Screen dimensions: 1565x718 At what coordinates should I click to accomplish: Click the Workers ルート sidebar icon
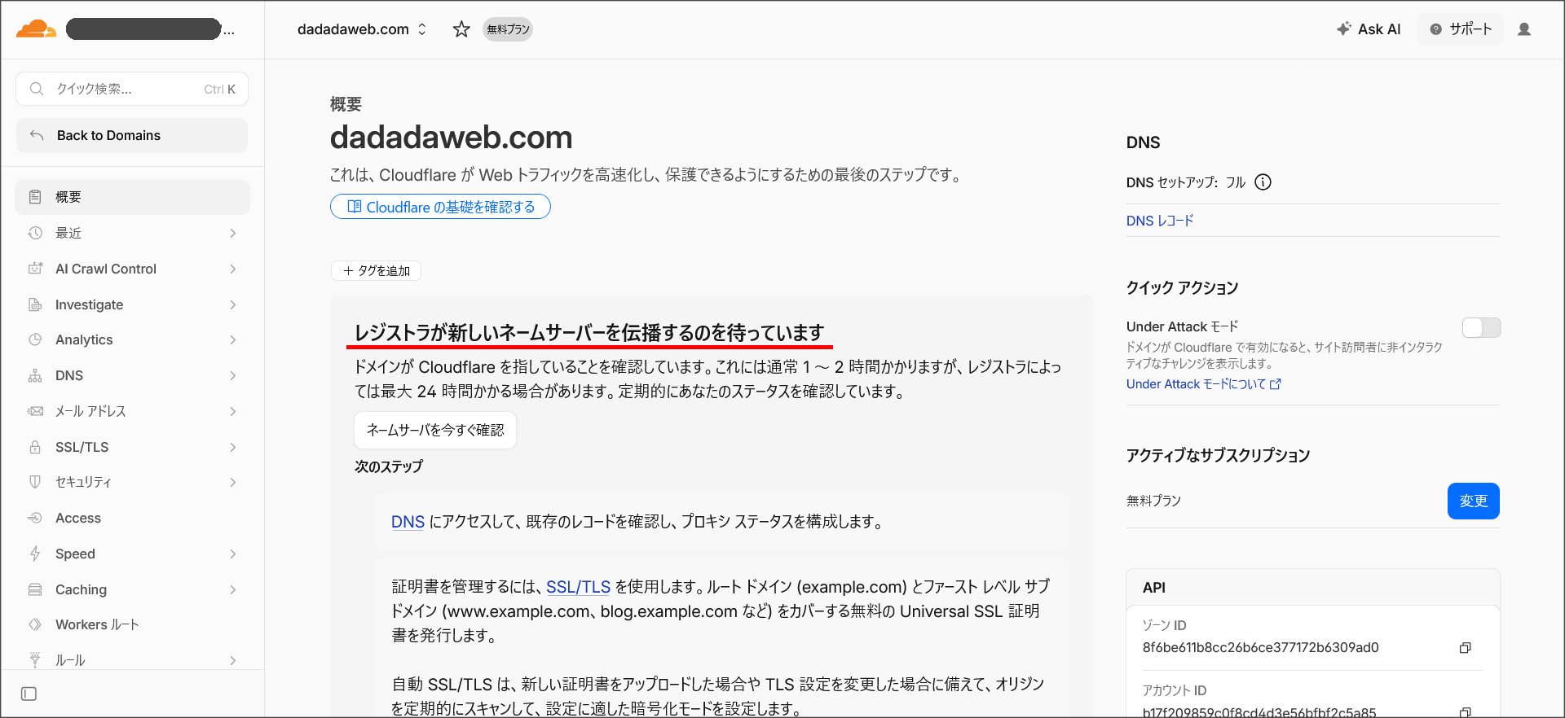click(x=35, y=624)
